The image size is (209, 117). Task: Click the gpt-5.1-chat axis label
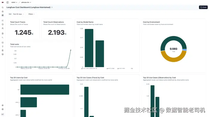click(x=110, y=69)
